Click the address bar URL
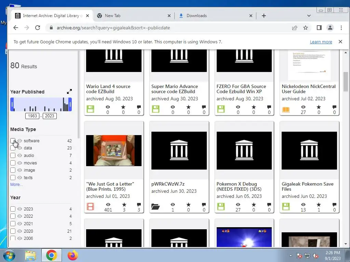 click(x=113, y=28)
